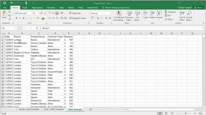This screenshot has height=115, width=206.
Task: Open Sort & Filter
Action: click(182, 16)
